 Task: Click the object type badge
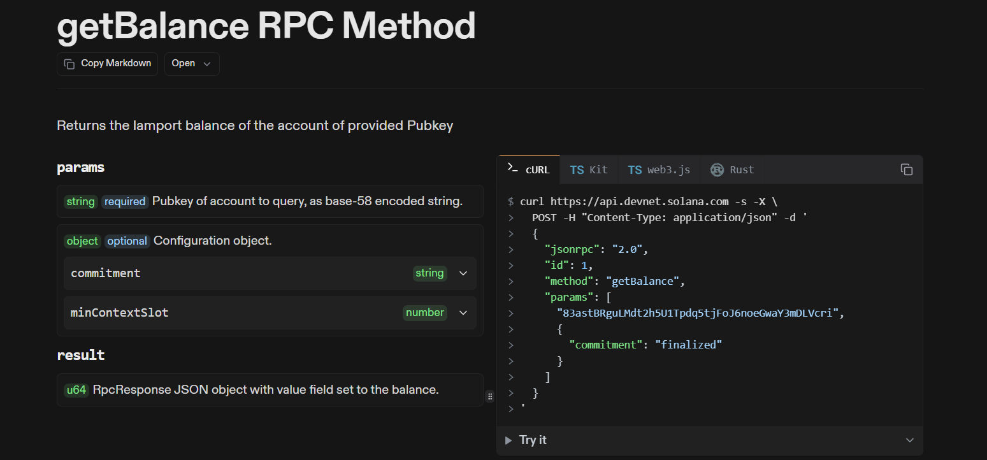coord(82,241)
